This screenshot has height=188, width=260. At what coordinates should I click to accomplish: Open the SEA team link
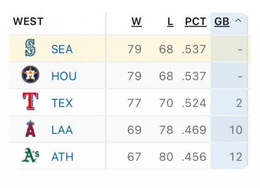62,49
